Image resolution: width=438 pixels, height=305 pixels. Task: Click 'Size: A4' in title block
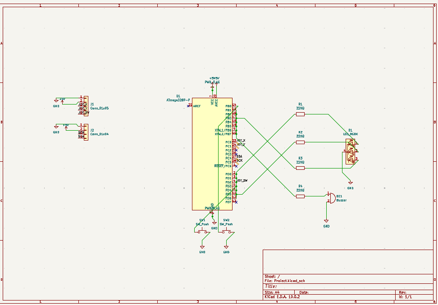272,292
